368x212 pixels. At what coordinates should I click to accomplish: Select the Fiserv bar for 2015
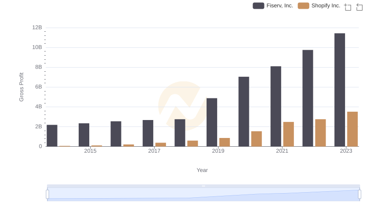click(84, 135)
